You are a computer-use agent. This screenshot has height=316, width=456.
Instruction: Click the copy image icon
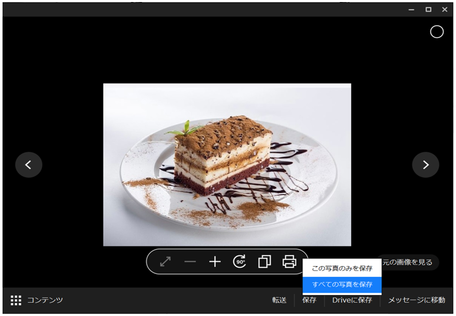[265, 262]
